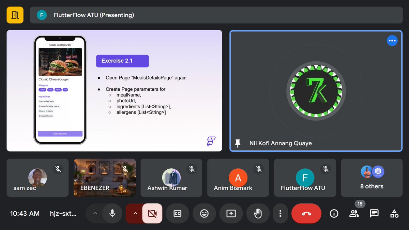The width and height of the screenshot is (409, 230).
Task: Click the Exercise 2.1 badge on slide
Action: pos(122,61)
